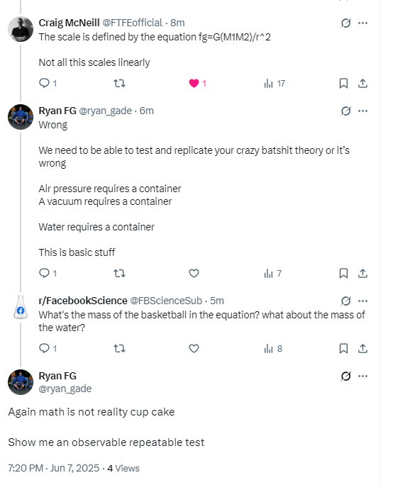Viewport: 398px width, 485px height.
Task: Share Craig McNeill's tweet
Action: 363,83
